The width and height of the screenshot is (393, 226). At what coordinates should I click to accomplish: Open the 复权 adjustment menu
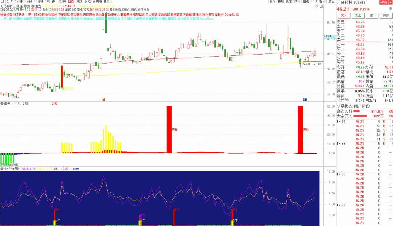pyautogui.click(x=273, y=1)
